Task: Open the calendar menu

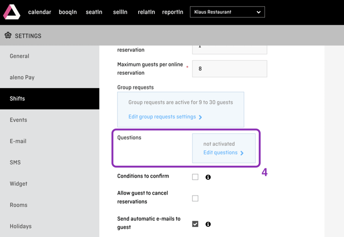Action: (40, 12)
